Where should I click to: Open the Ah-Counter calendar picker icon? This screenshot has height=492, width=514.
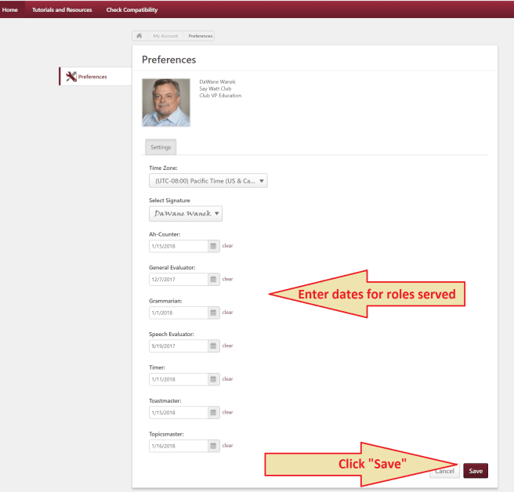tap(213, 246)
